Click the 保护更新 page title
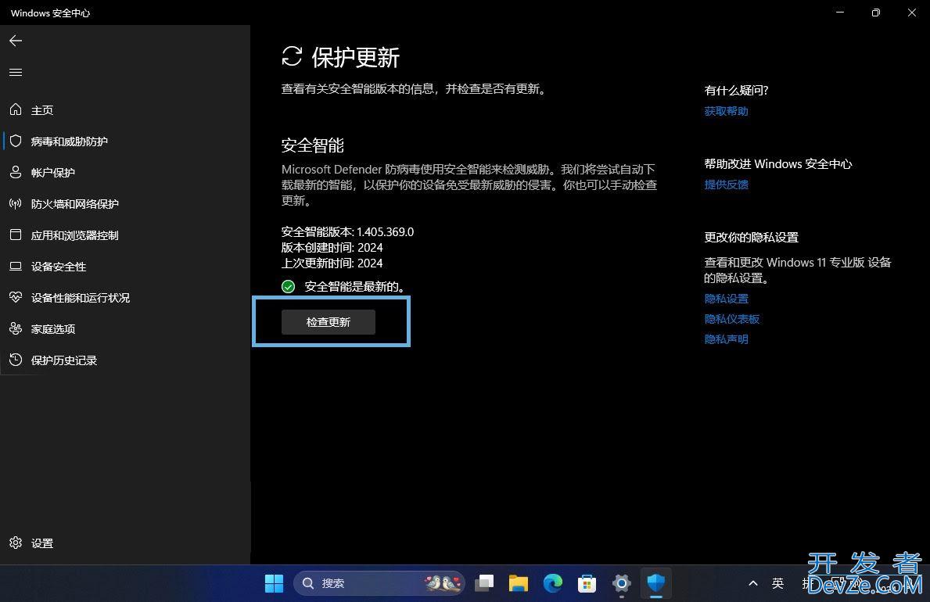The width and height of the screenshot is (930, 602). pyautogui.click(x=355, y=58)
